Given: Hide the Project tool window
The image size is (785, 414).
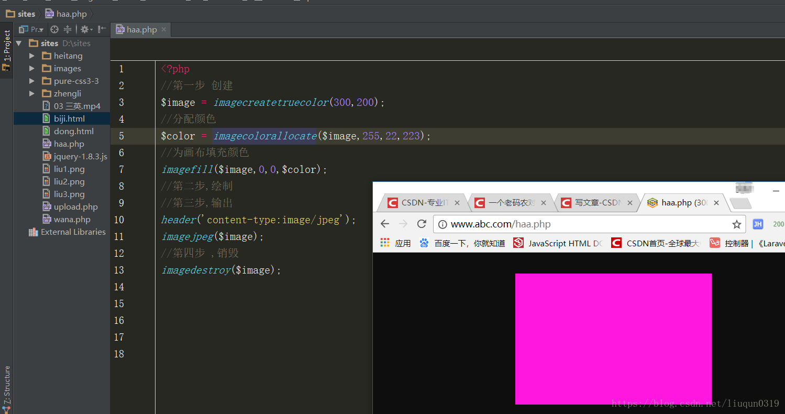Looking at the screenshot, I should coord(102,29).
